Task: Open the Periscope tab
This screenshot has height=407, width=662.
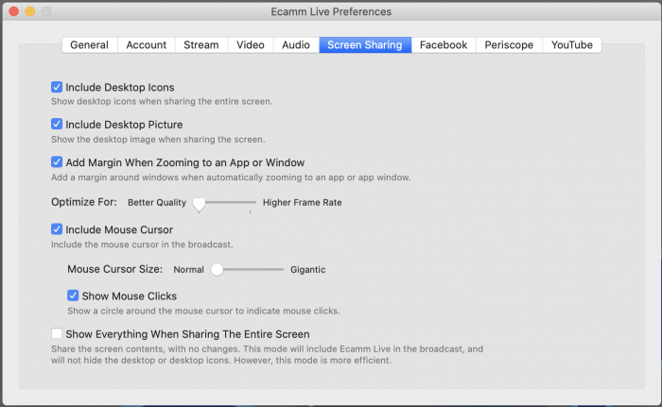Action: [x=509, y=44]
